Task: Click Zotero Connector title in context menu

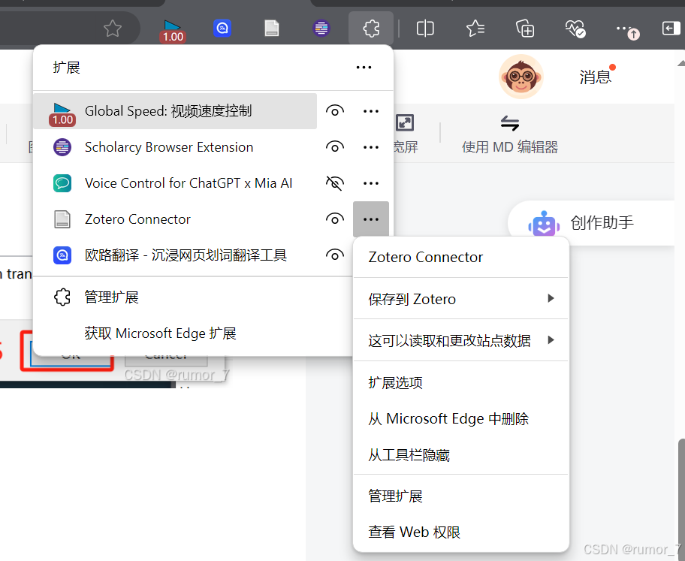Action: 426,257
